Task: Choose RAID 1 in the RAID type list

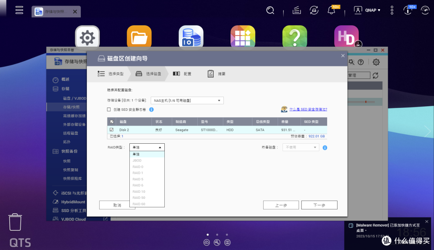Action: [x=147, y=173]
